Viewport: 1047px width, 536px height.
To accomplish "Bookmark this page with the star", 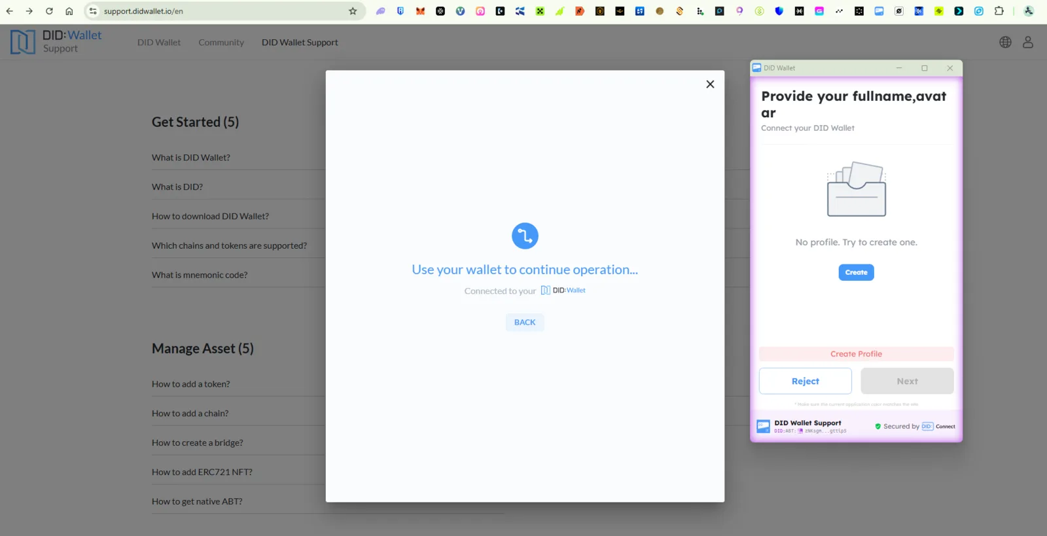I will click(353, 11).
